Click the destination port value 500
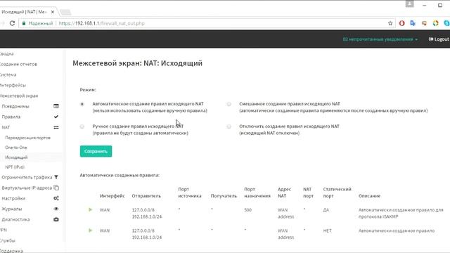Screen dimensions: 450x253 248,210
